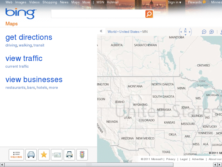Click the car directions icon
222x167 pixels.
pos(31,155)
